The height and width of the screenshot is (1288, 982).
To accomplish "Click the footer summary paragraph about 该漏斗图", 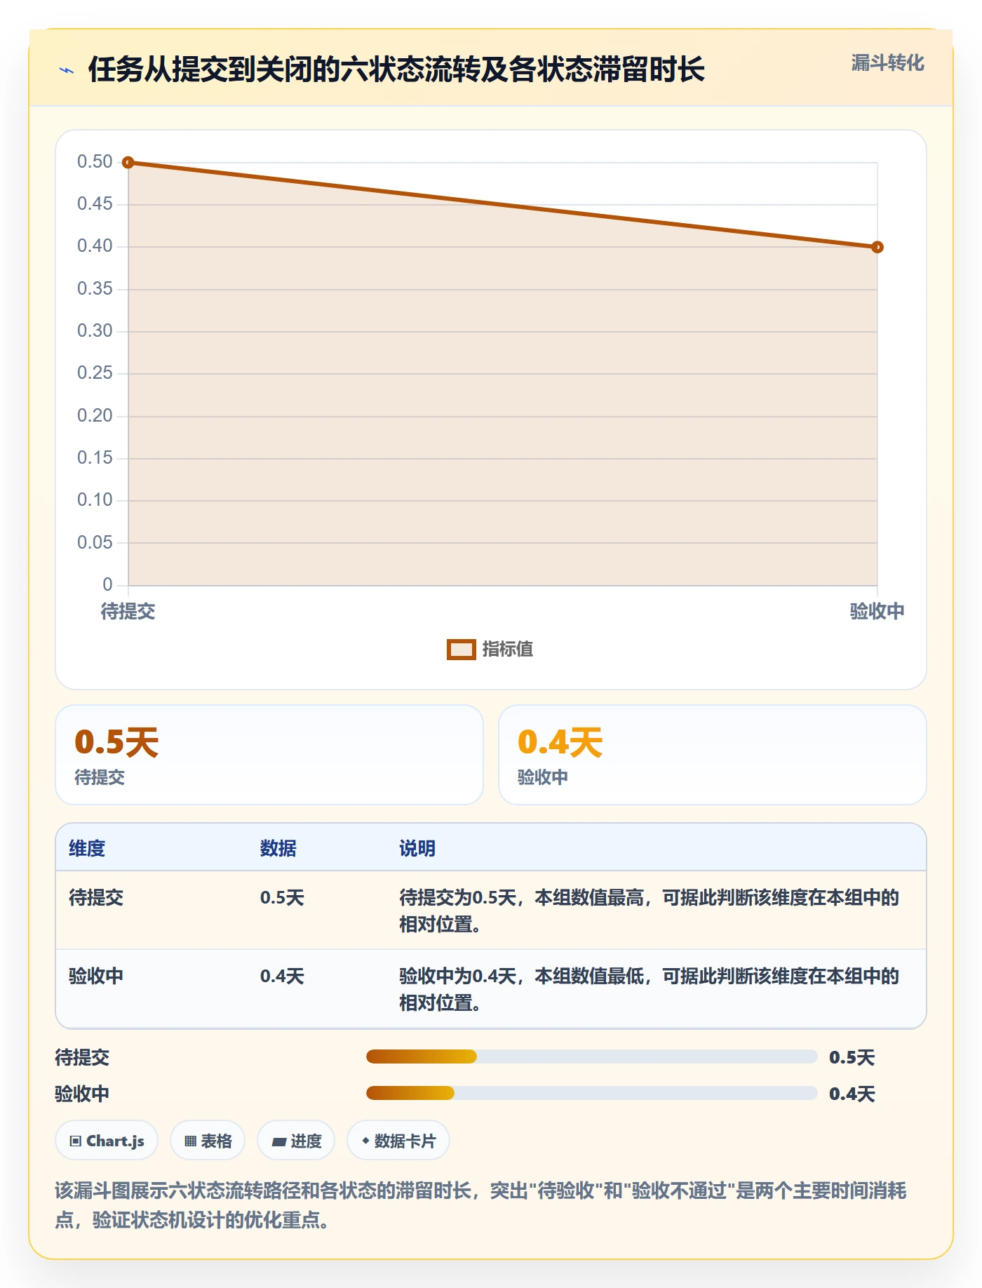I will click(x=481, y=1205).
